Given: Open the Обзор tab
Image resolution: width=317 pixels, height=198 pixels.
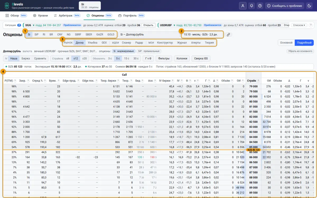Looking at the screenshot, I should click(16, 16).
